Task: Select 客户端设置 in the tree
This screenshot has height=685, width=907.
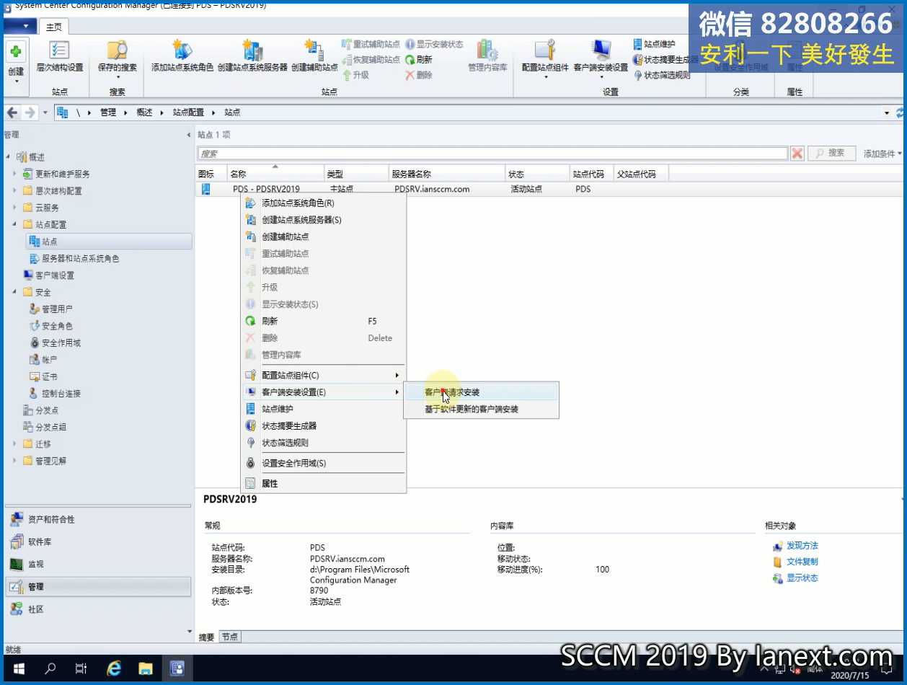Action: (x=48, y=275)
